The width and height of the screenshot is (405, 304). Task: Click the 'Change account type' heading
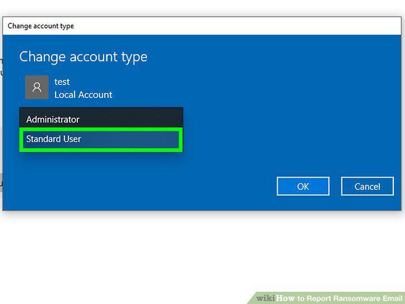click(x=83, y=57)
